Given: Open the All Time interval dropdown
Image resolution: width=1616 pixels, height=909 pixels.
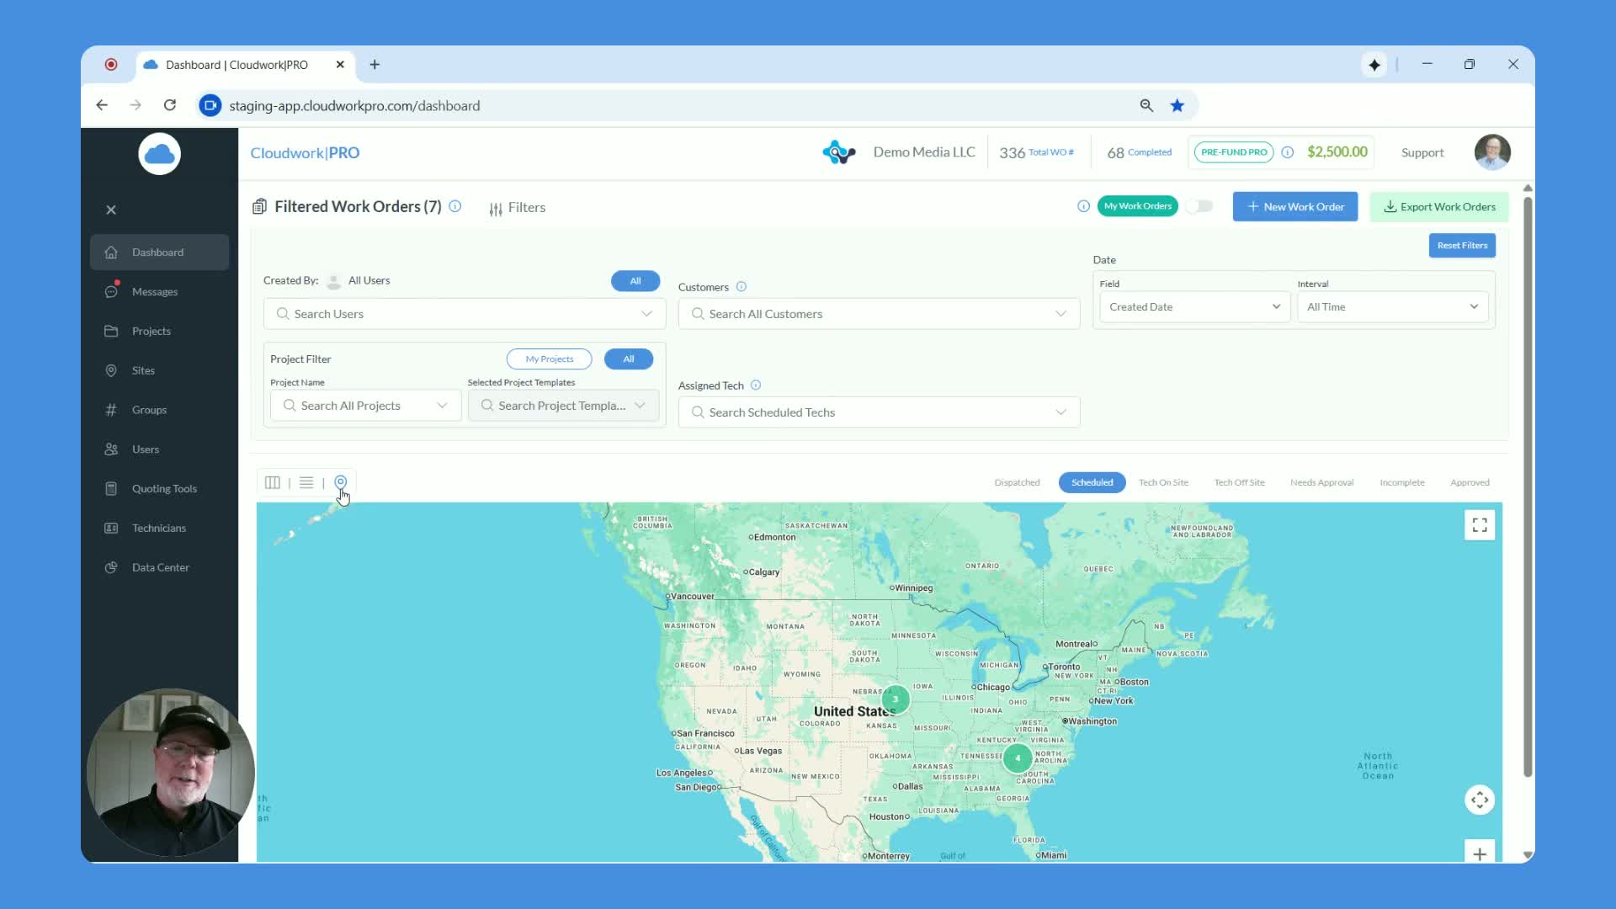Looking at the screenshot, I should pos(1392,307).
